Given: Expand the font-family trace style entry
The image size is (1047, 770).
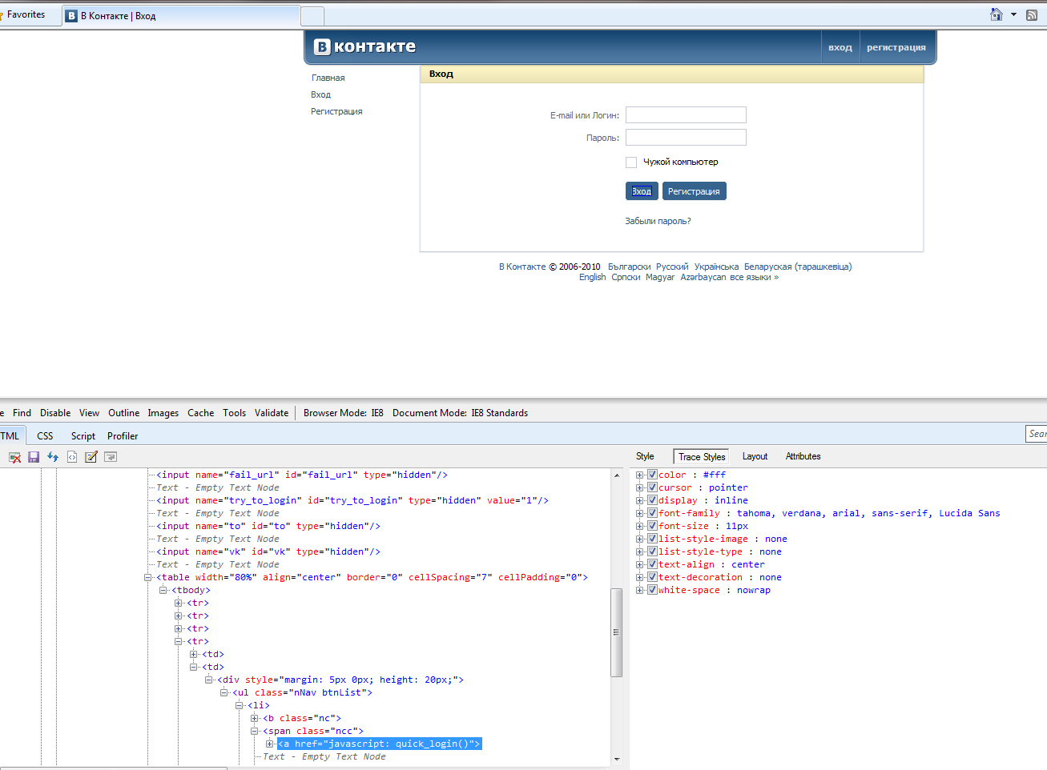Looking at the screenshot, I should (x=640, y=513).
